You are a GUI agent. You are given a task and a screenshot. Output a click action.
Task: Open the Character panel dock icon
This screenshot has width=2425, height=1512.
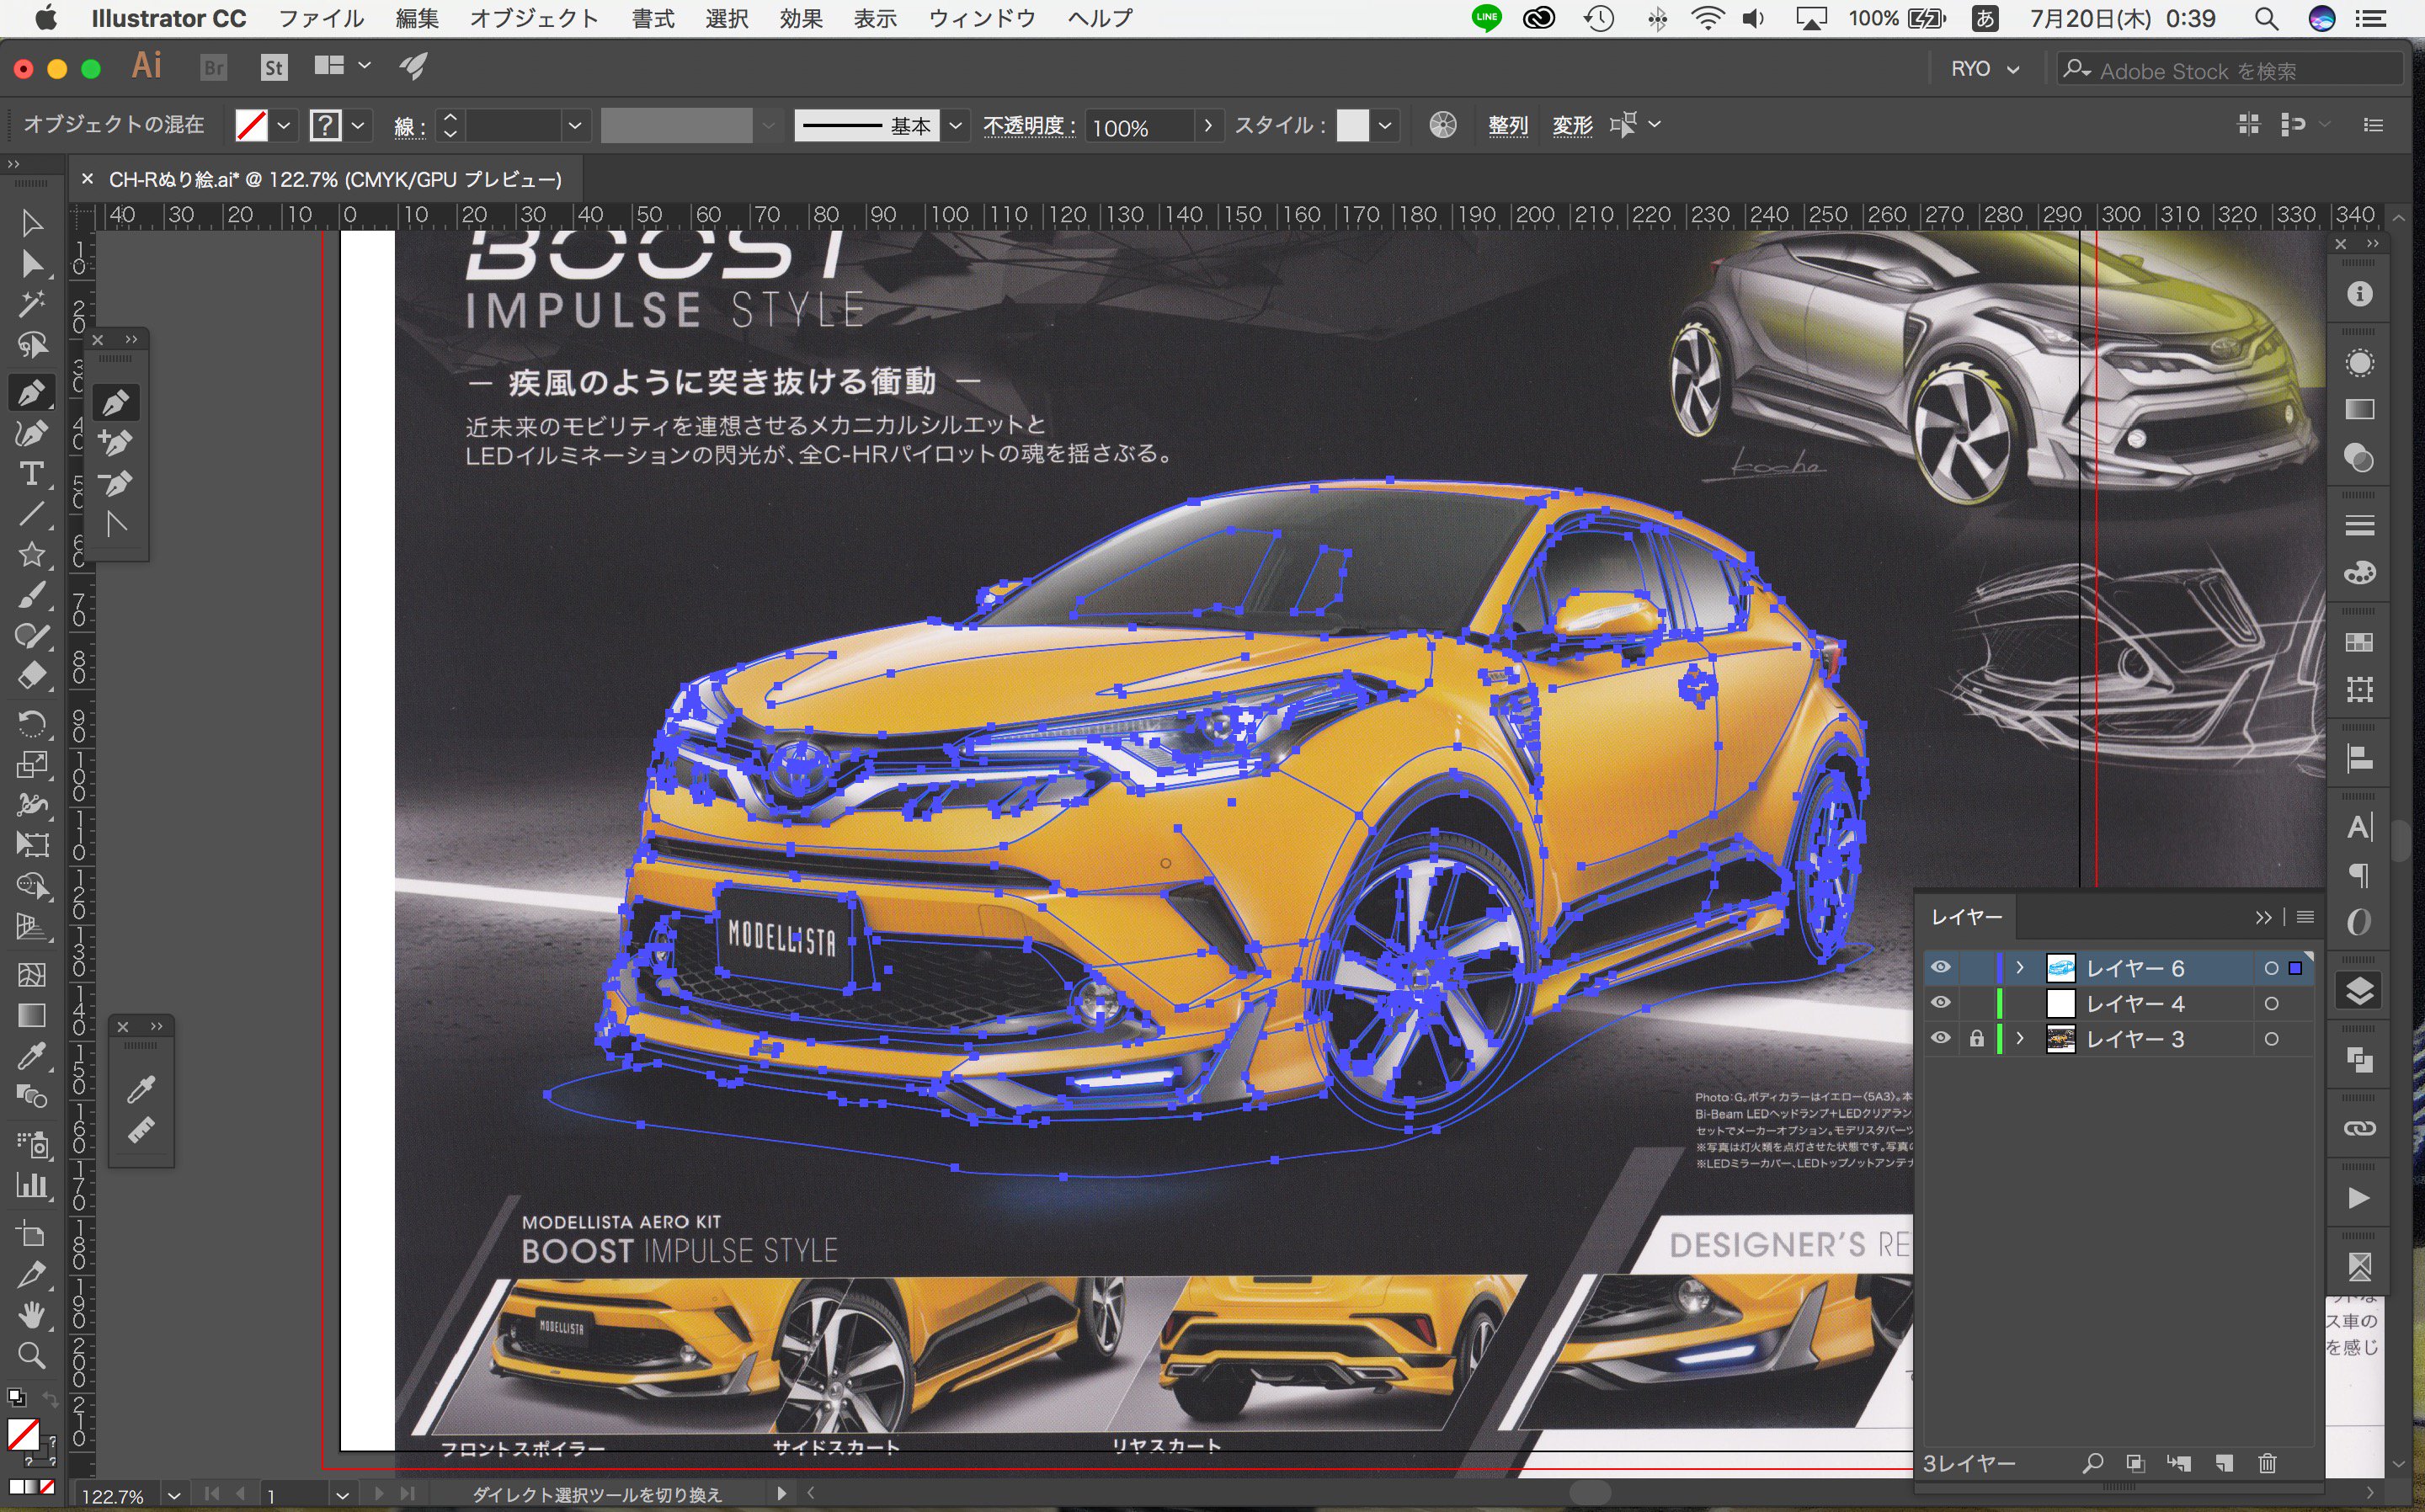click(x=2359, y=827)
